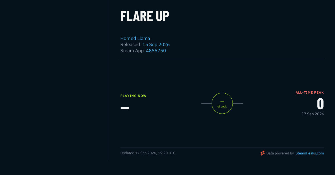Click the line right of peak circle
The width and height of the screenshot is (335, 175).
coord(238,103)
